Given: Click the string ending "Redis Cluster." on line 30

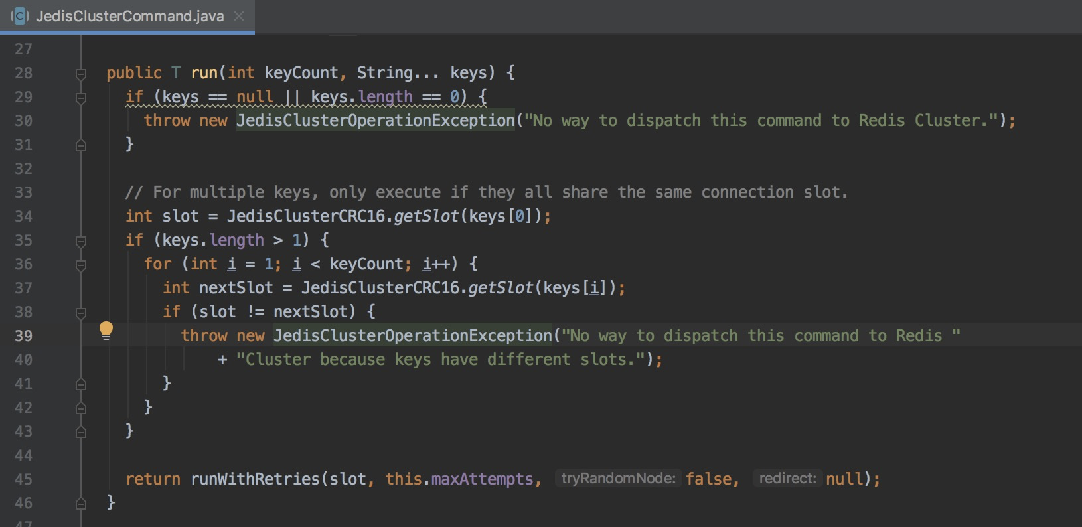Looking at the screenshot, I should 761,120.
